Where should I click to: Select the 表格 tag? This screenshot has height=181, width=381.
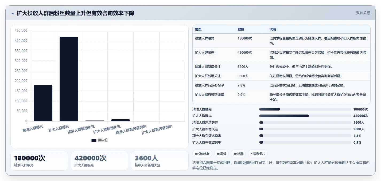(x=221, y=154)
